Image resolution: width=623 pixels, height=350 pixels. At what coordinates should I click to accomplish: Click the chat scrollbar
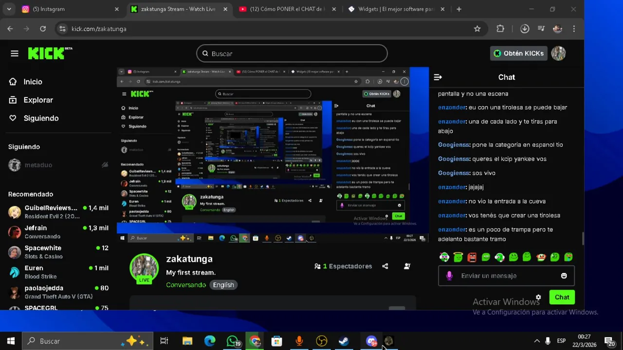(583, 239)
